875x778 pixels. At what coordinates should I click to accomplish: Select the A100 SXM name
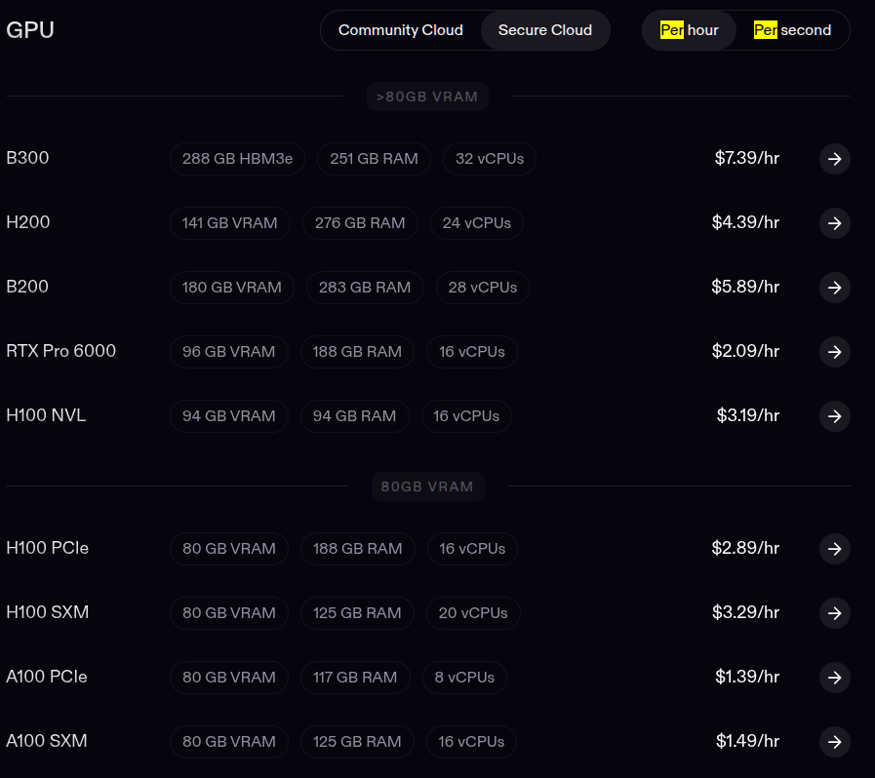(x=46, y=741)
